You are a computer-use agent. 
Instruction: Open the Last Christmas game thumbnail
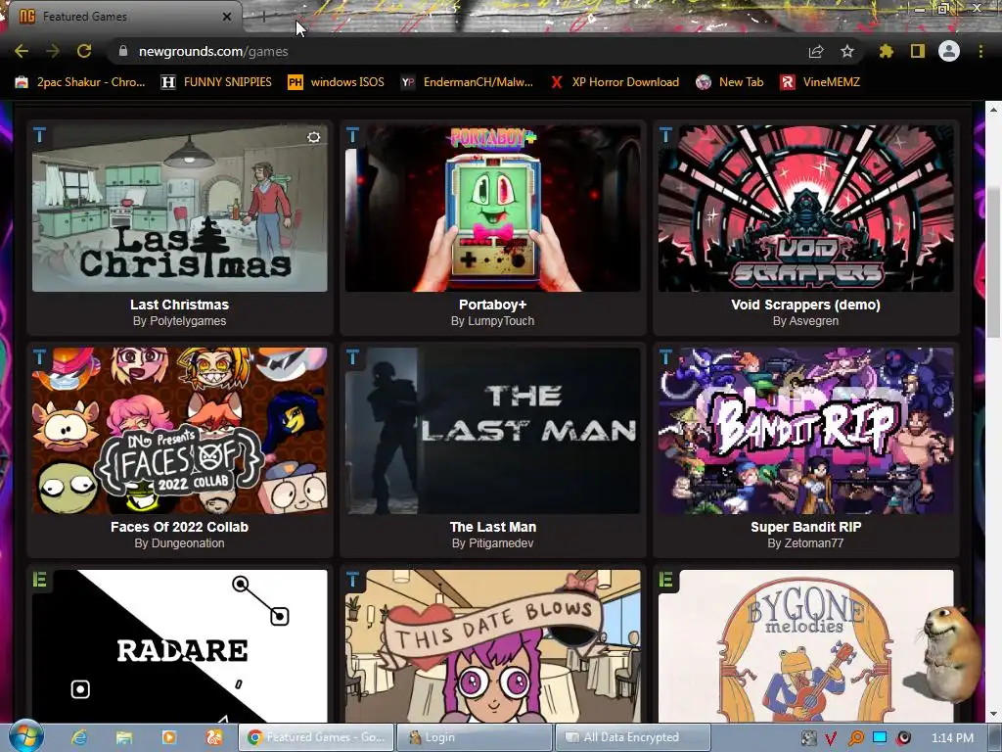coord(180,209)
